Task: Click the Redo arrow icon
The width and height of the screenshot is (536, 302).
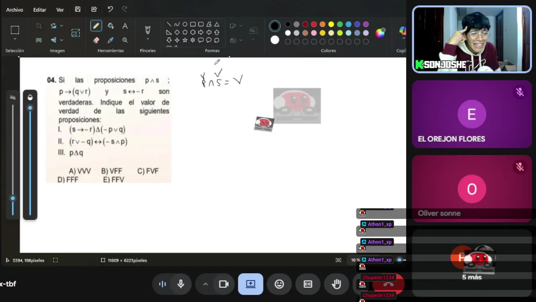Action: point(124,9)
